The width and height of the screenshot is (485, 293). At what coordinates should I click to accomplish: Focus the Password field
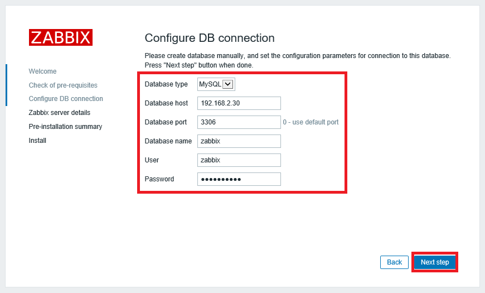tap(239, 179)
